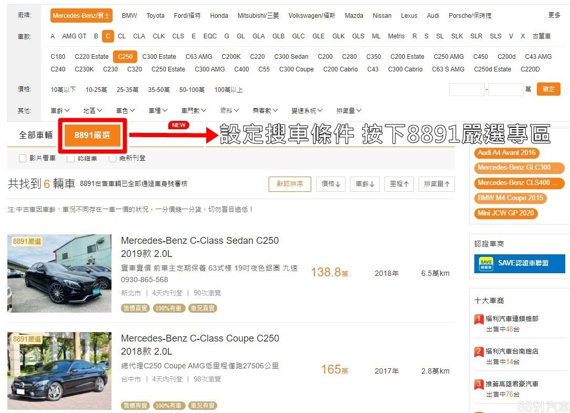Click the rank 3 ribbon for 推薦高雄君豪汽車
This screenshot has width=570, height=413.
pyautogui.click(x=479, y=384)
